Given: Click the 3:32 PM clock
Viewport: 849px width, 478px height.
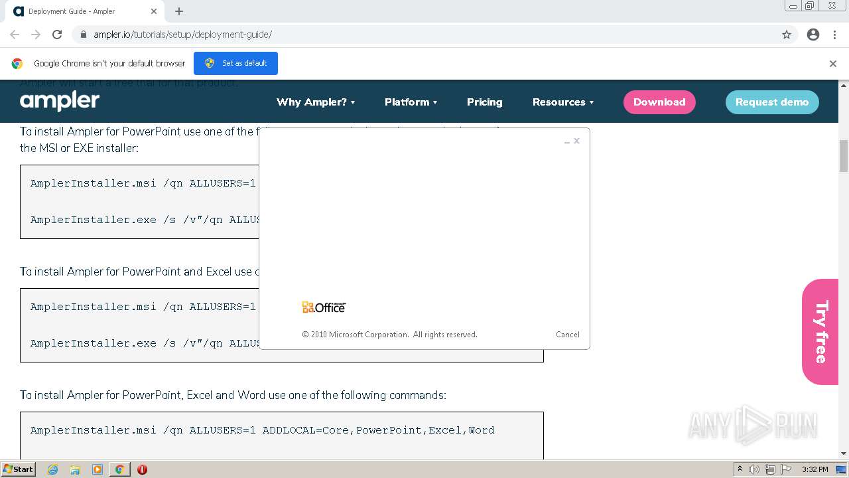Looking at the screenshot, I should pyautogui.click(x=815, y=469).
